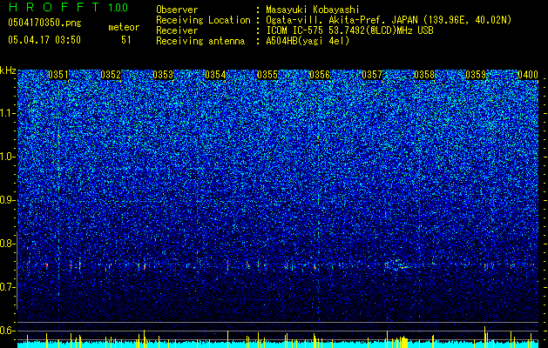Click the date stamp 05.04.17 03:50
This screenshot has width=548, height=348.
click(x=44, y=40)
